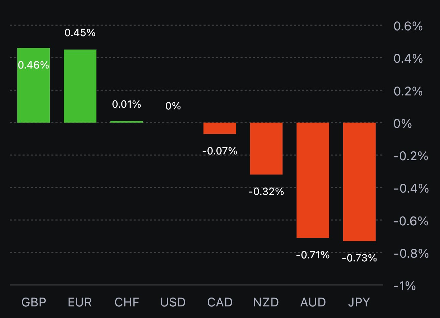
Task: Click the red NZD bar
Action: [266, 148]
